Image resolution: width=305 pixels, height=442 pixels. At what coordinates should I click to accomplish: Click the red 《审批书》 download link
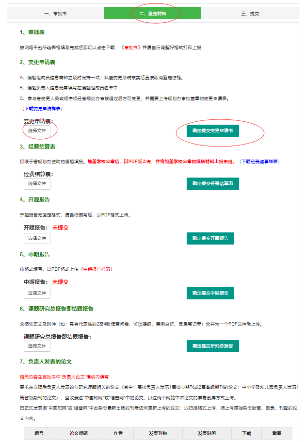click(x=132, y=48)
